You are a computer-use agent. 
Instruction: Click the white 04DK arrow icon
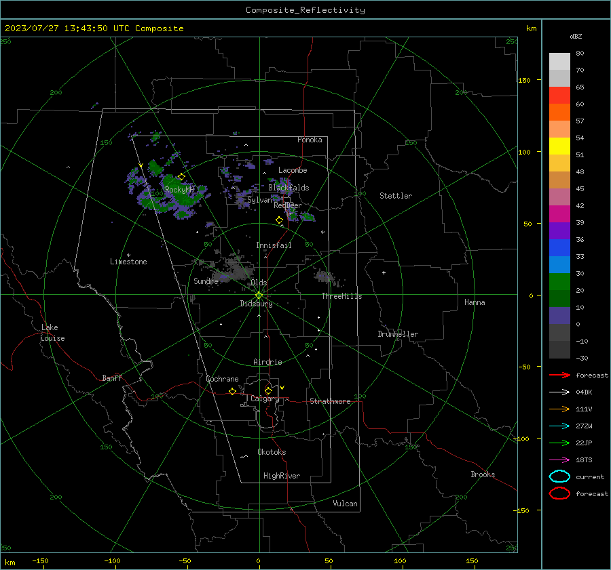coord(559,392)
